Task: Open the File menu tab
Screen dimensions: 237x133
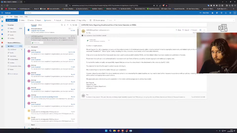Action: click(x=11, y=17)
